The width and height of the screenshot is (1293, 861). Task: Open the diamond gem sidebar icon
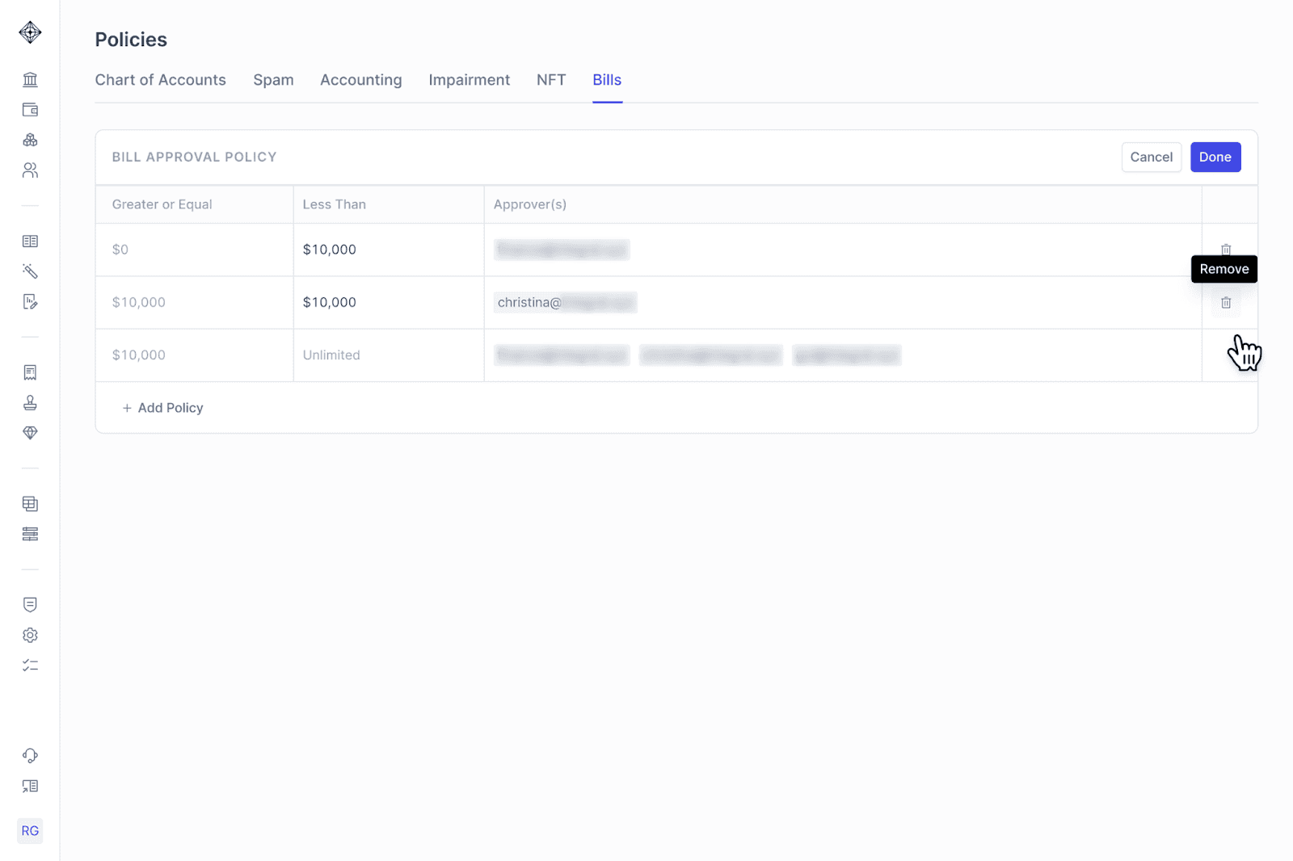(30, 433)
